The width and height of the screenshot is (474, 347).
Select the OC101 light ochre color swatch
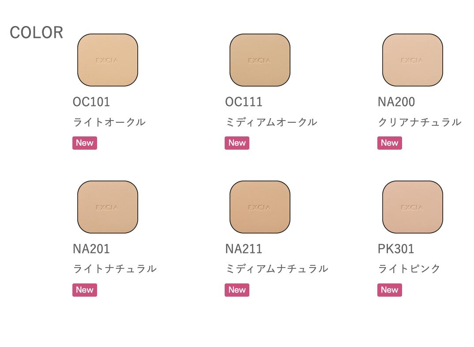click(x=108, y=60)
